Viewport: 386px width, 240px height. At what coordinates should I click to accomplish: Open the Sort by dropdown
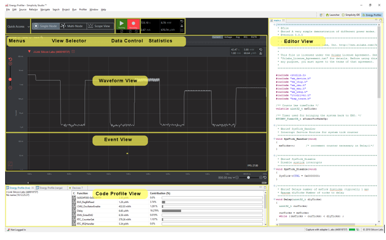point(27,37)
